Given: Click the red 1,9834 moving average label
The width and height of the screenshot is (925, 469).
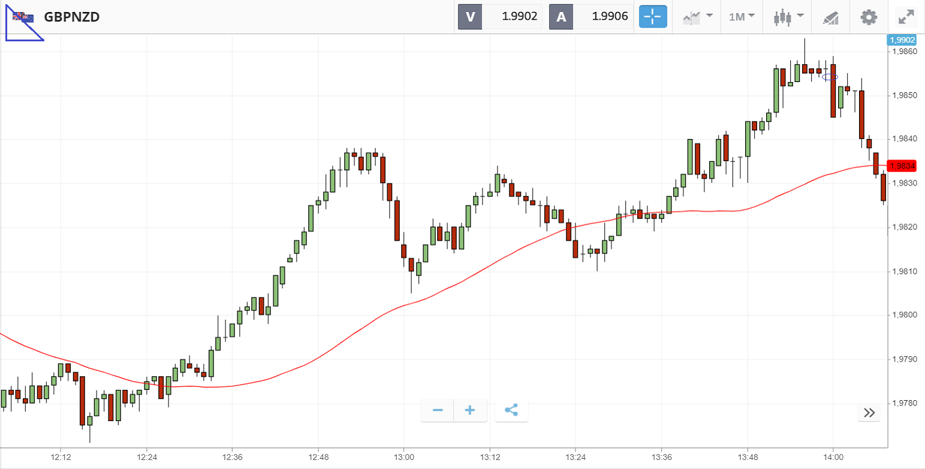Looking at the screenshot, I should (x=902, y=165).
